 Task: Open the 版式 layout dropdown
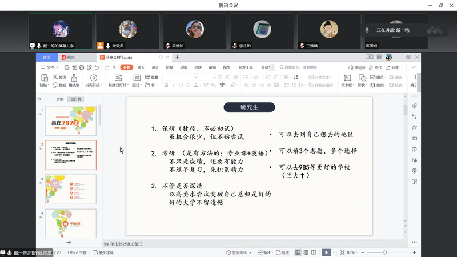pyautogui.click(x=137, y=85)
